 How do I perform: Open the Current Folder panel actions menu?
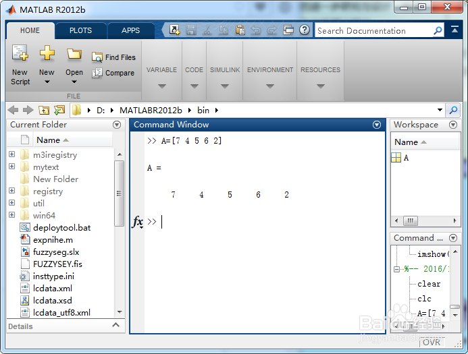pos(117,125)
